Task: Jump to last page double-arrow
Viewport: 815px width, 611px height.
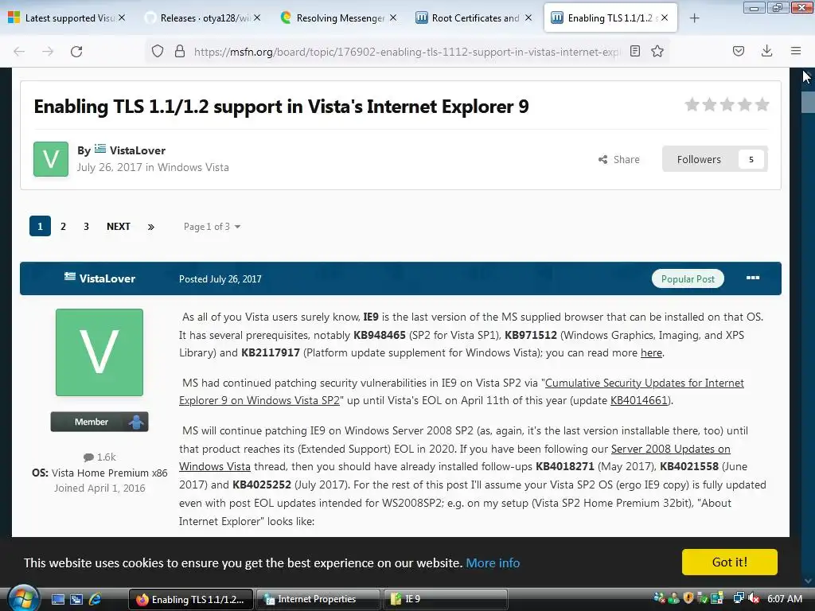Action: (150, 227)
